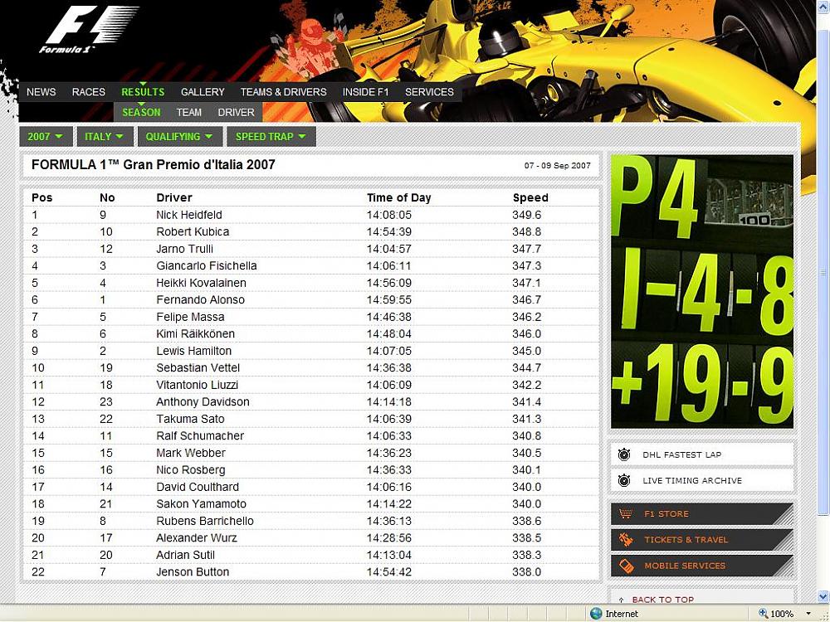Click driver name Takuma Sato
The image size is (830, 622).
[x=190, y=419]
